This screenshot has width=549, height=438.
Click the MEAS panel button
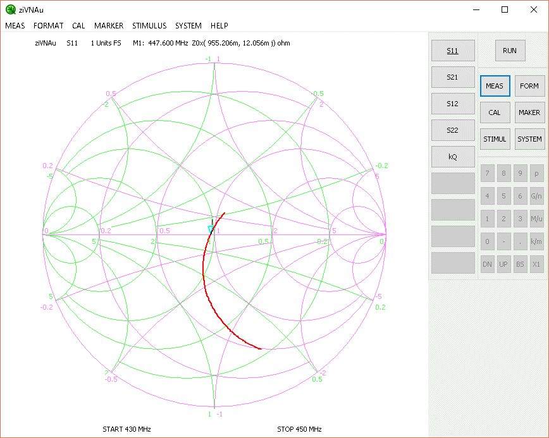[495, 86]
